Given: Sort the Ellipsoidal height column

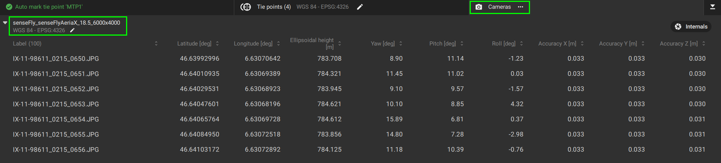Looking at the screenshot, I should (339, 44).
